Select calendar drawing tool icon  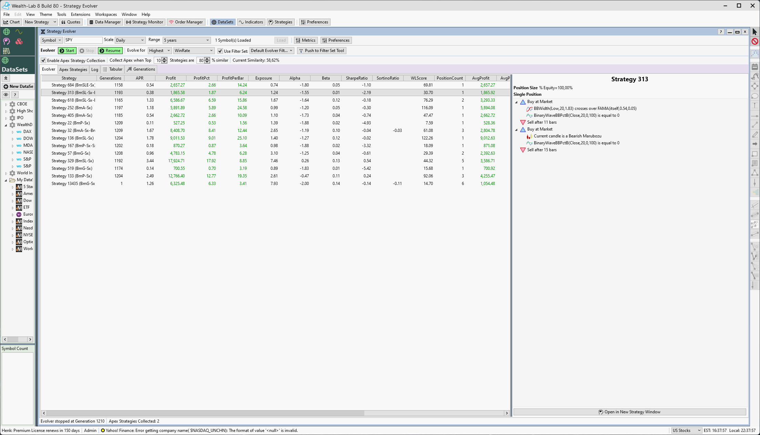[x=754, y=67]
